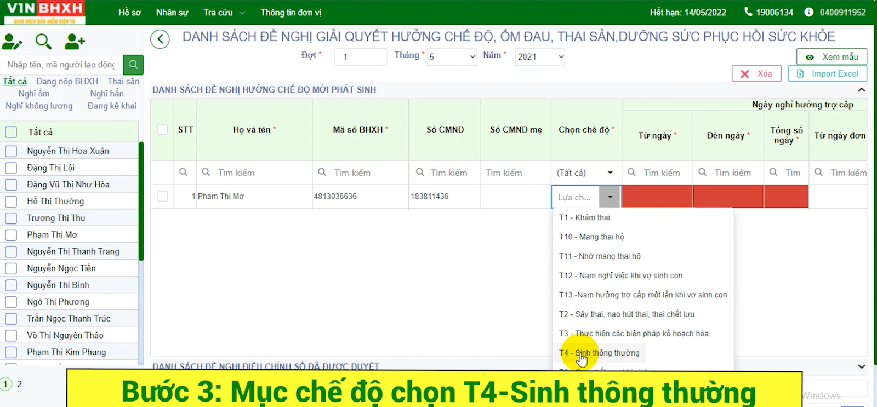877x407 pixels.
Task: Open the Tra cứu menu dropdown
Action: tap(225, 12)
